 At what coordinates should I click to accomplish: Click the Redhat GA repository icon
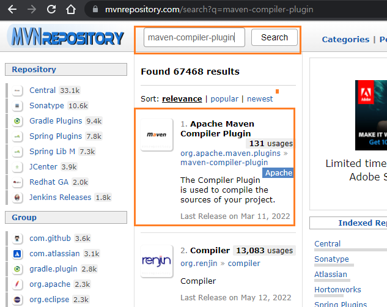point(17,182)
